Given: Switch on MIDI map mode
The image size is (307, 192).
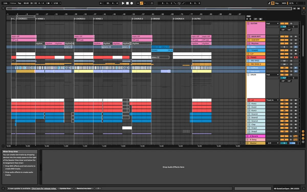Looking at the screenshot, I should (284, 3).
